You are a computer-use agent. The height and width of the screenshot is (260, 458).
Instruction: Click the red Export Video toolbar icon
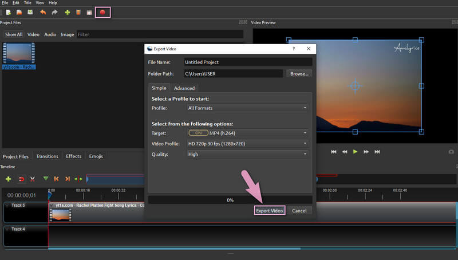coord(102,12)
